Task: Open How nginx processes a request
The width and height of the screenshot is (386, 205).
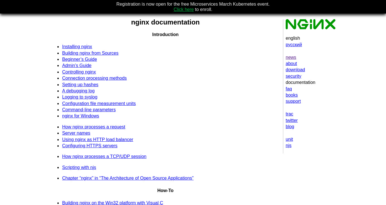Action: (94, 127)
